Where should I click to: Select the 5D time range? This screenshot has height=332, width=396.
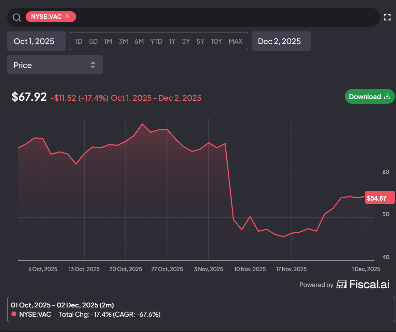click(93, 41)
